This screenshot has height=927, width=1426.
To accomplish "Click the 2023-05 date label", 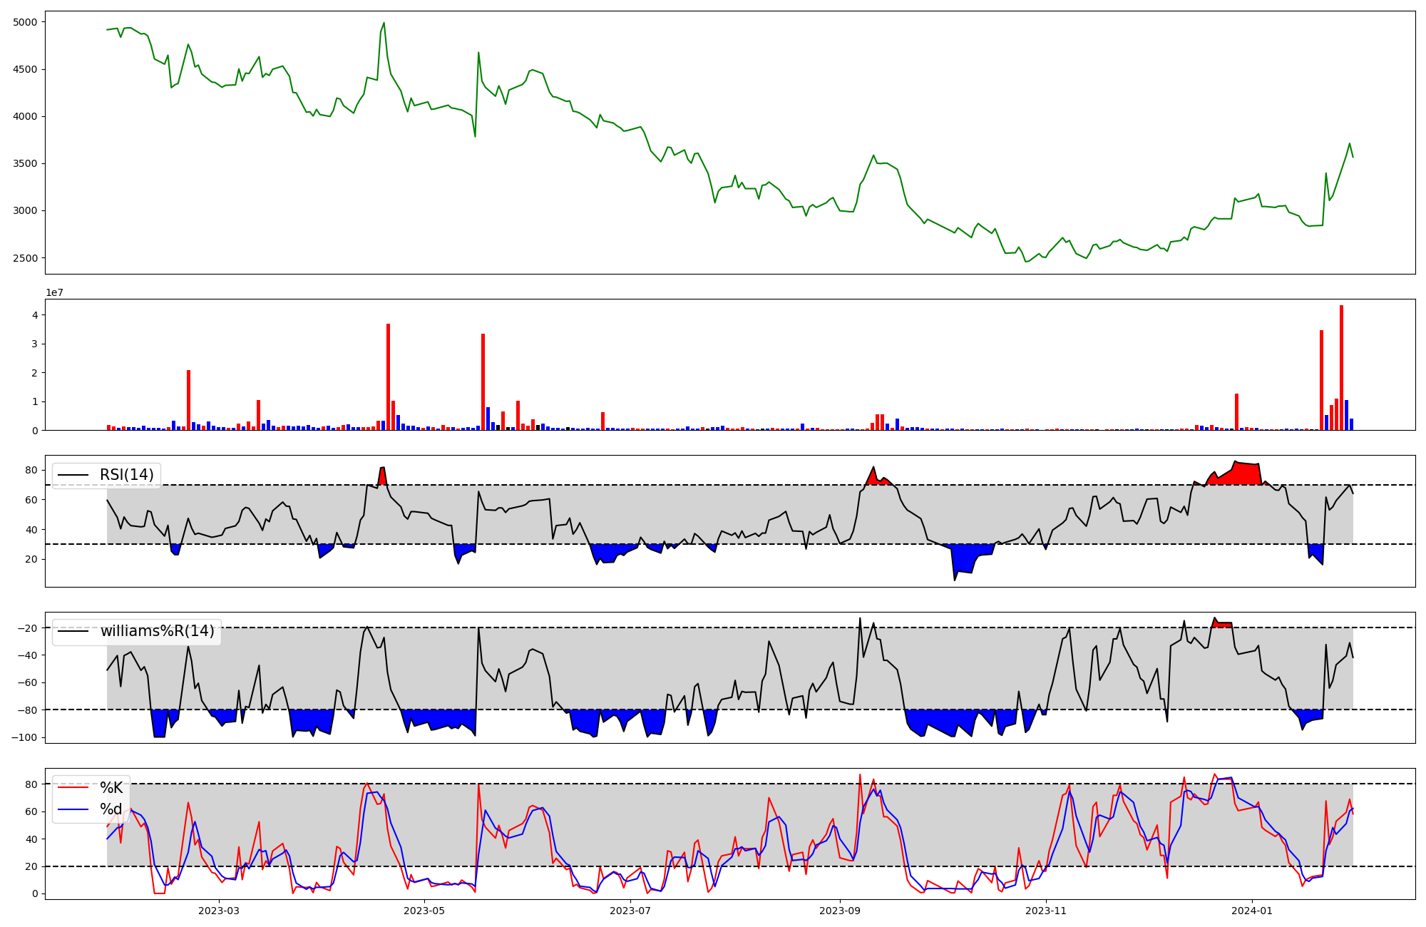I will (x=425, y=911).
